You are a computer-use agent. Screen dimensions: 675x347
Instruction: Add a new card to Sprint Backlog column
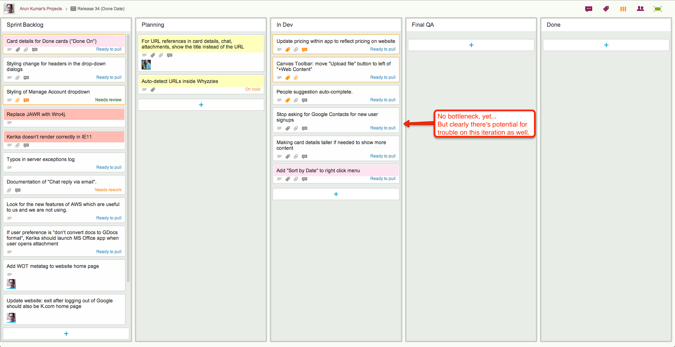click(66, 334)
